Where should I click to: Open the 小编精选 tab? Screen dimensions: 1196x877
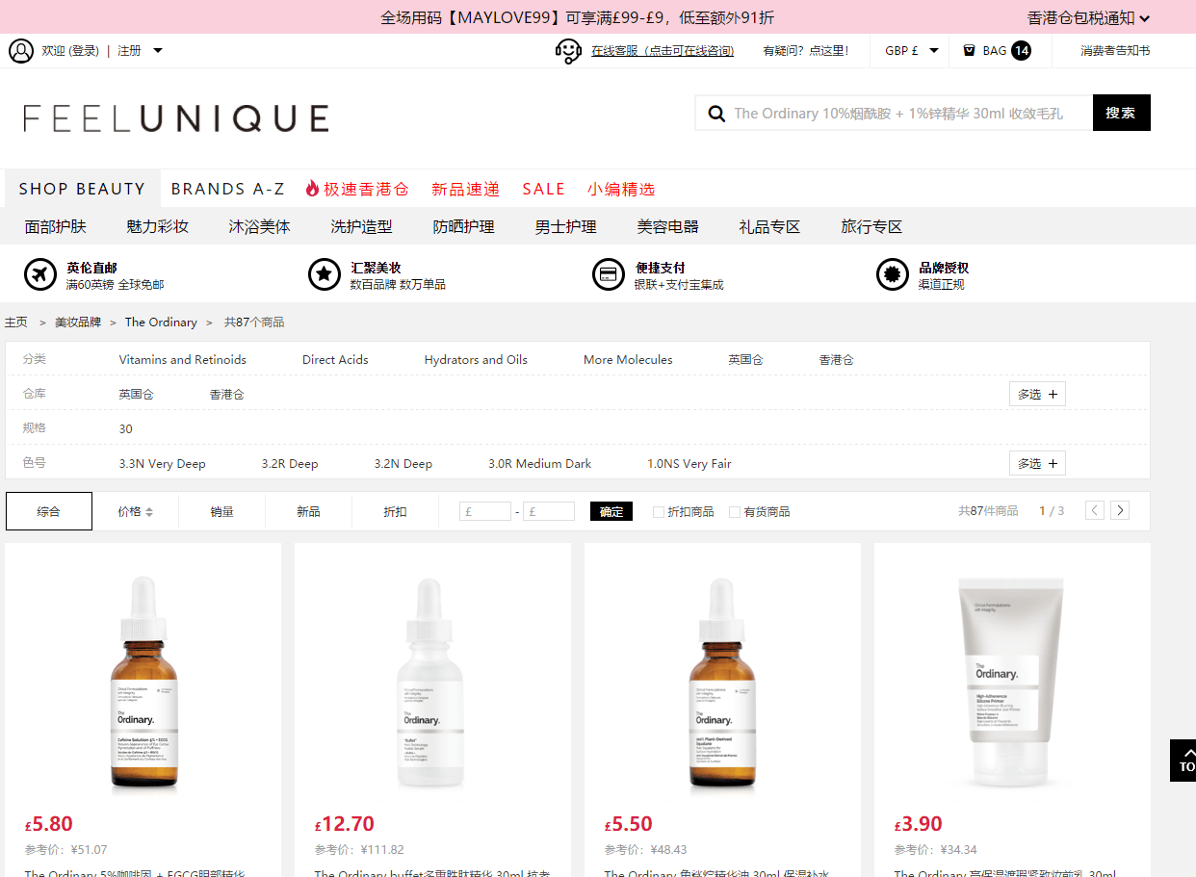(621, 189)
